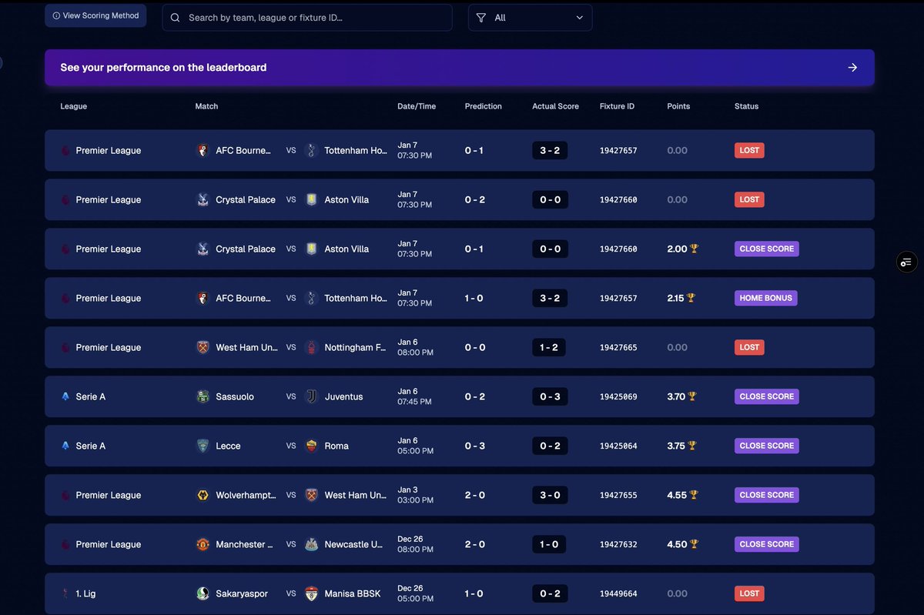Click Tottenham crest in 0 - 1 prediction row
Screen dimensions: 924x615
coord(312,150)
